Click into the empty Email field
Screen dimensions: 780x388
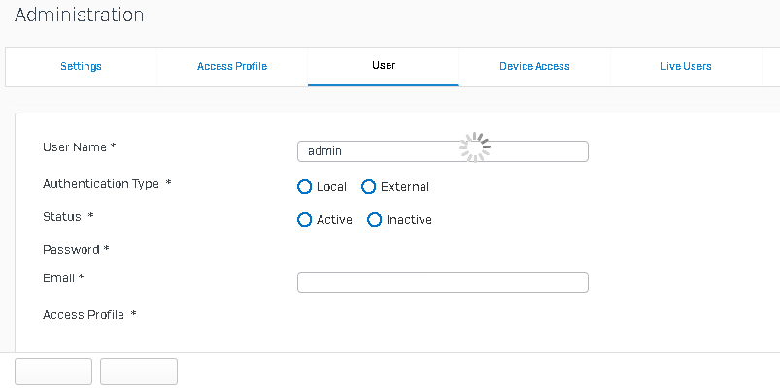(443, 282)
